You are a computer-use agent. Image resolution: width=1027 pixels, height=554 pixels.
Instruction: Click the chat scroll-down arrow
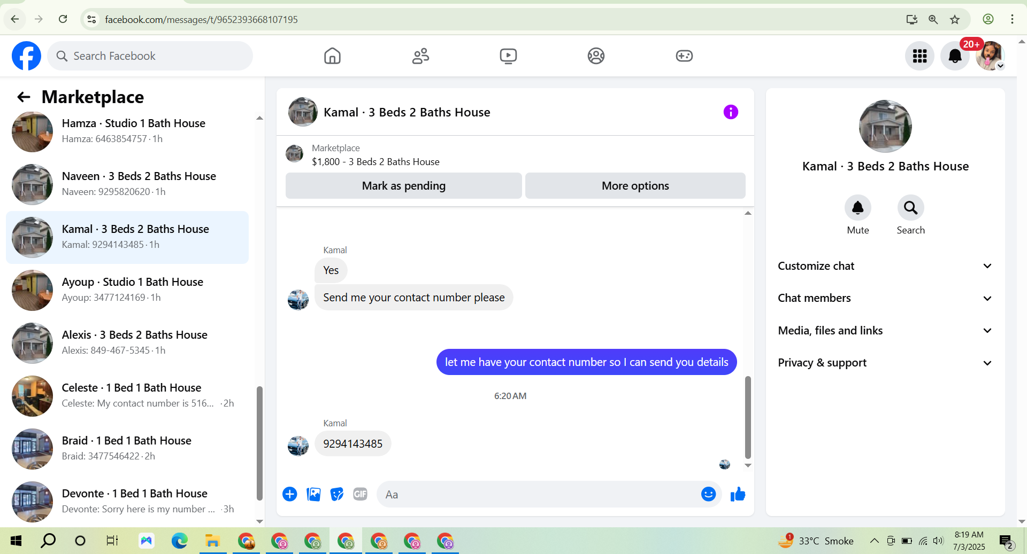click(748, 465)
